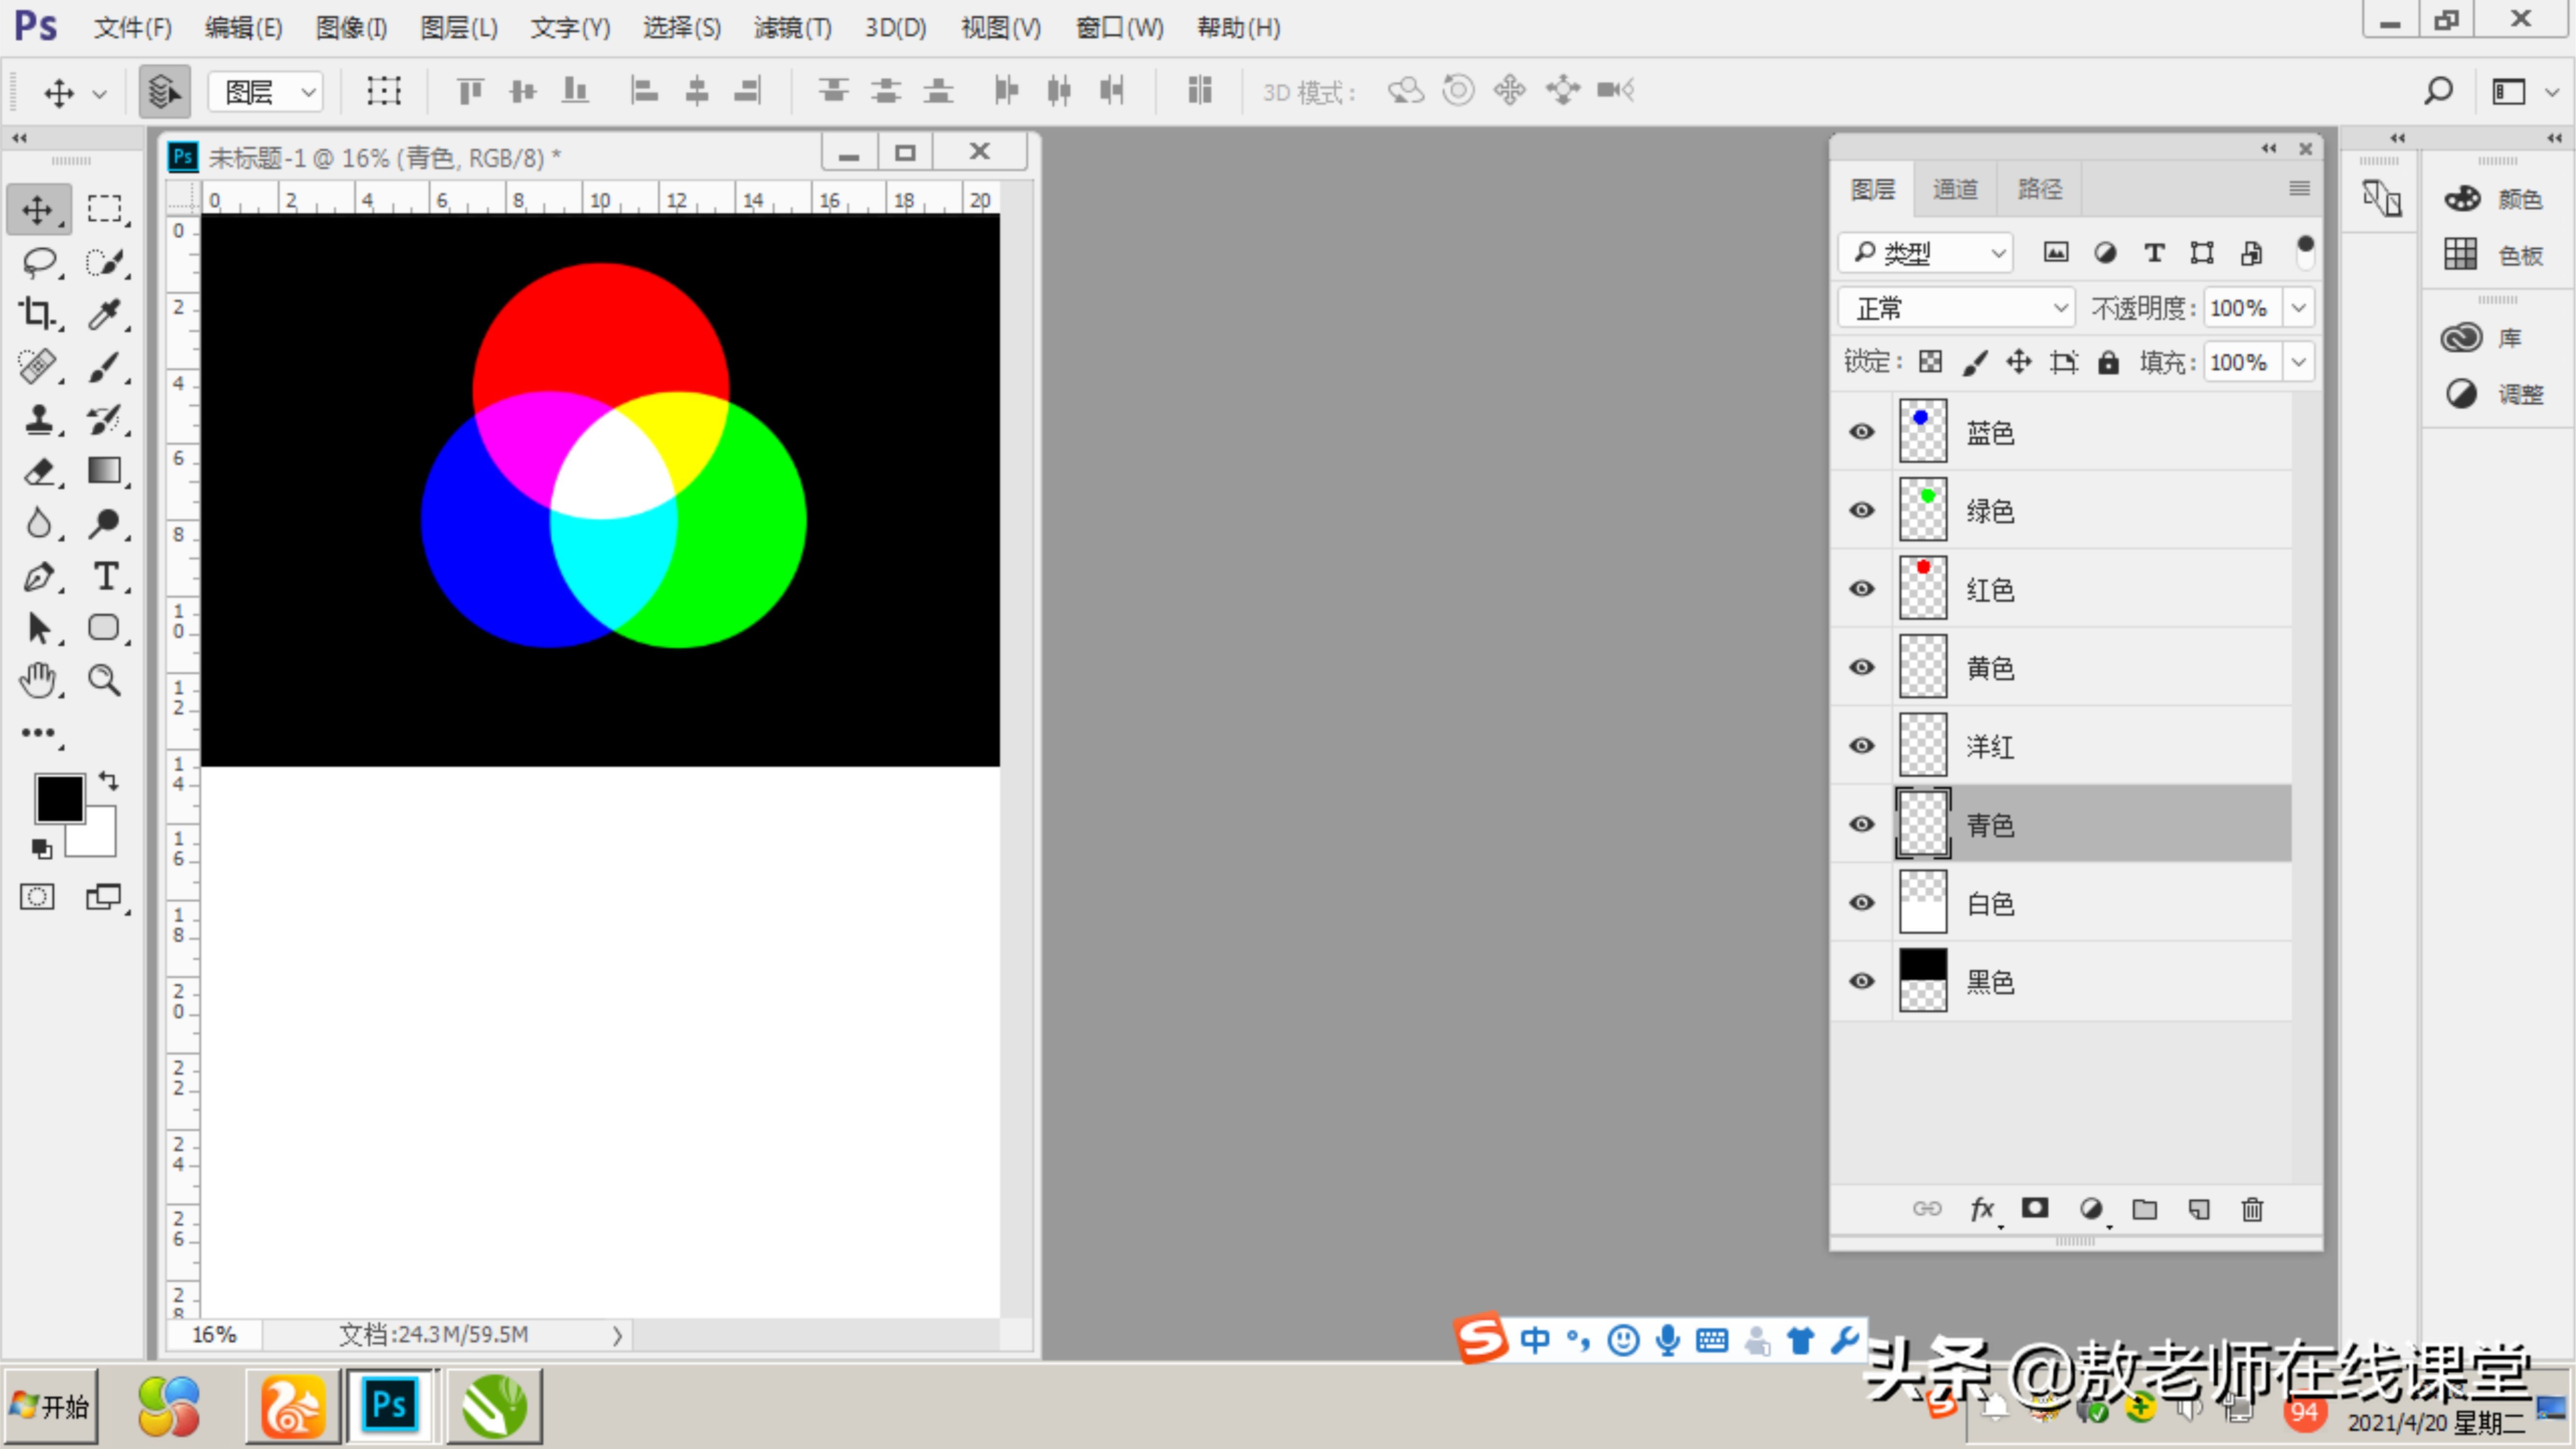The image size is (2576, 1449).
Task: Select the Crop tool
Action: point(38,314)
